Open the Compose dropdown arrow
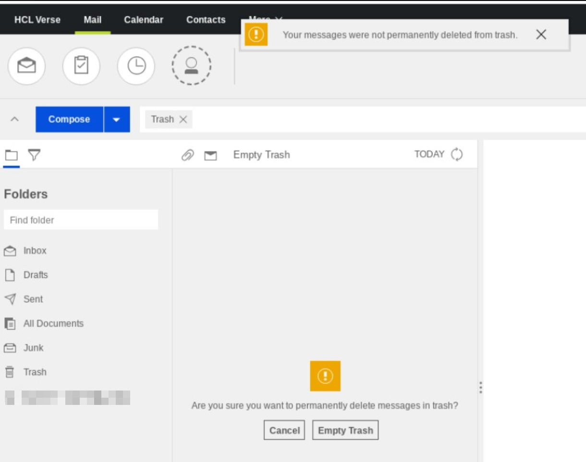Screen dimensions: 586x462 pos(117,119)
